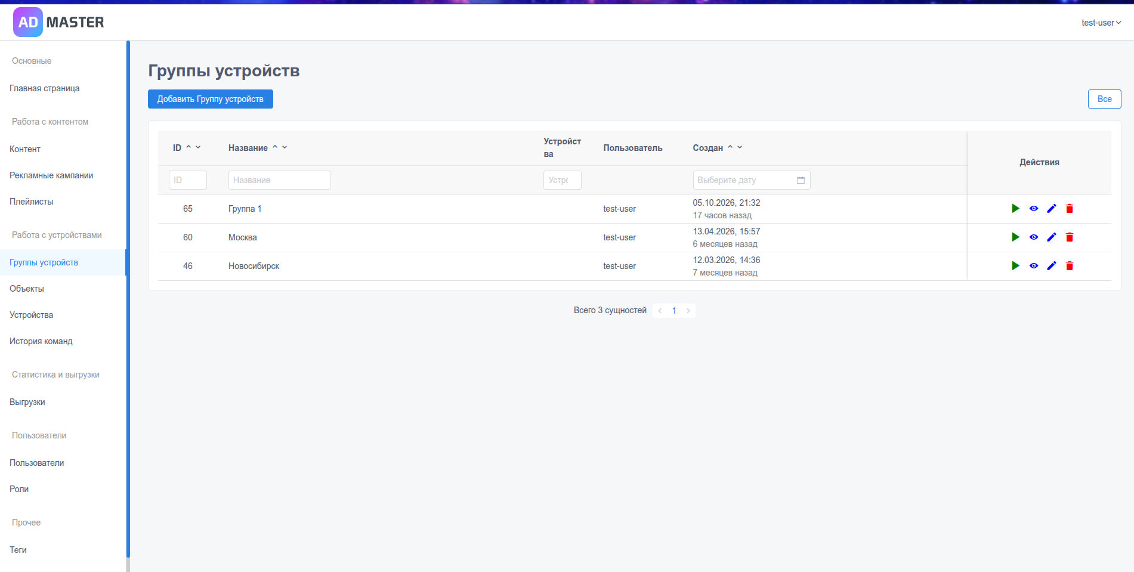Select page 1 in pagination
Screen dimensions: 1134x572
pyautogui.click(x=674, y=311)
